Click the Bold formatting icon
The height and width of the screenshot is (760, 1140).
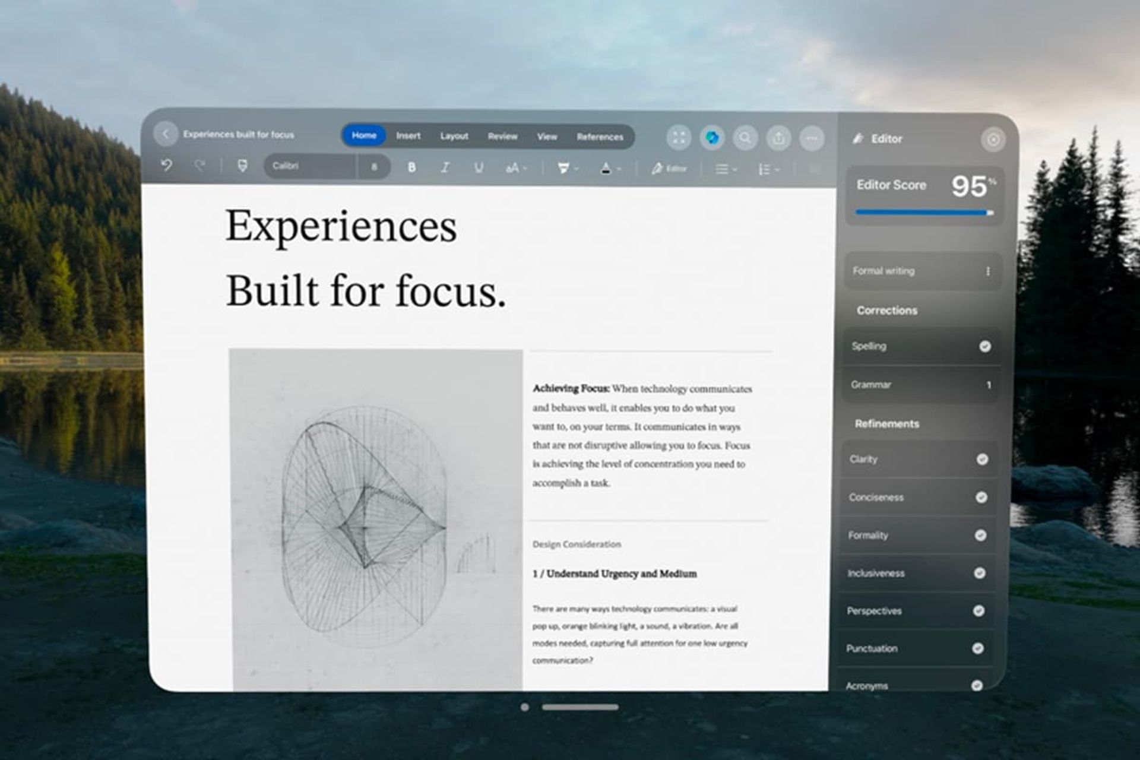tap(411, 168)
